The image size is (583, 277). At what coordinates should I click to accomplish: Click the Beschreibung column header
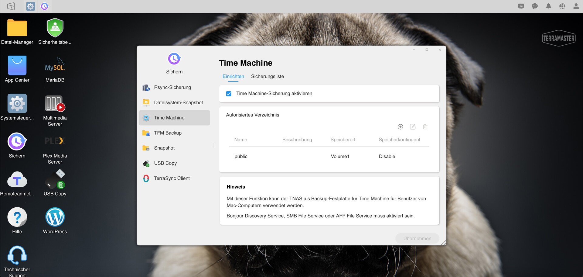pyautogui.click(x=297, y=140)
